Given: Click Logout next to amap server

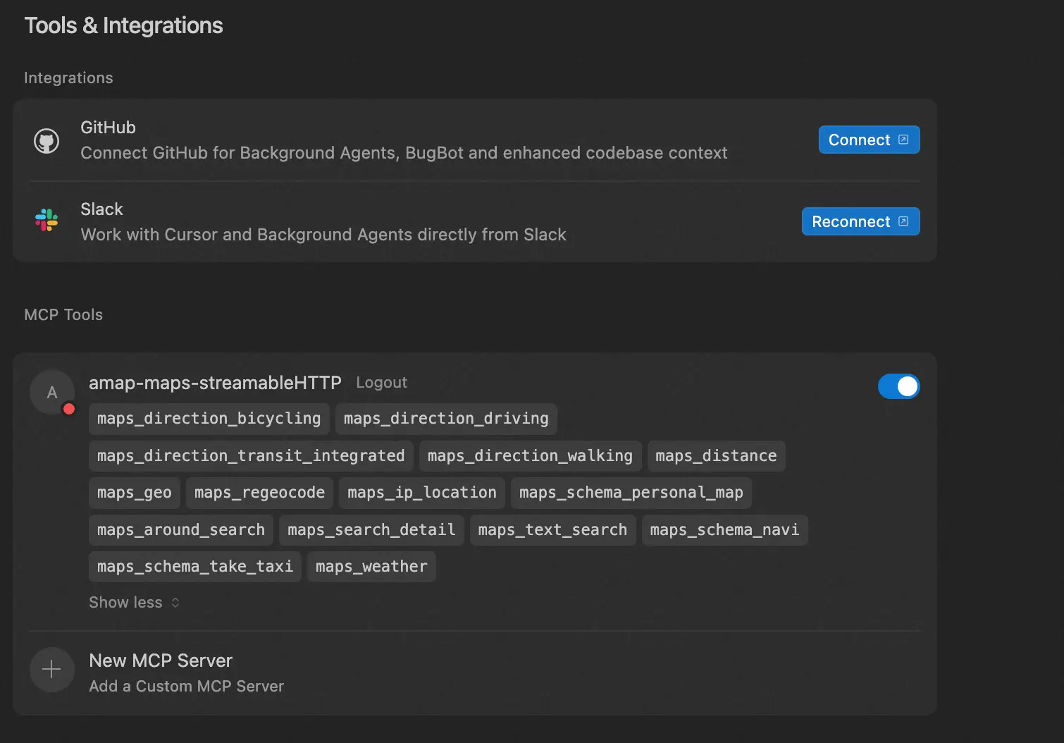Looking at the screenshot, I should (381, 383).
